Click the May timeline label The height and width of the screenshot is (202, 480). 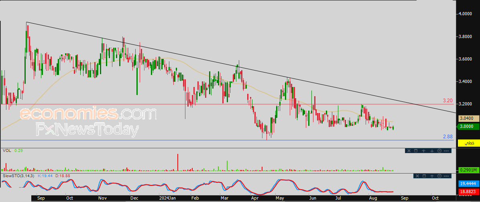[281, 198]
